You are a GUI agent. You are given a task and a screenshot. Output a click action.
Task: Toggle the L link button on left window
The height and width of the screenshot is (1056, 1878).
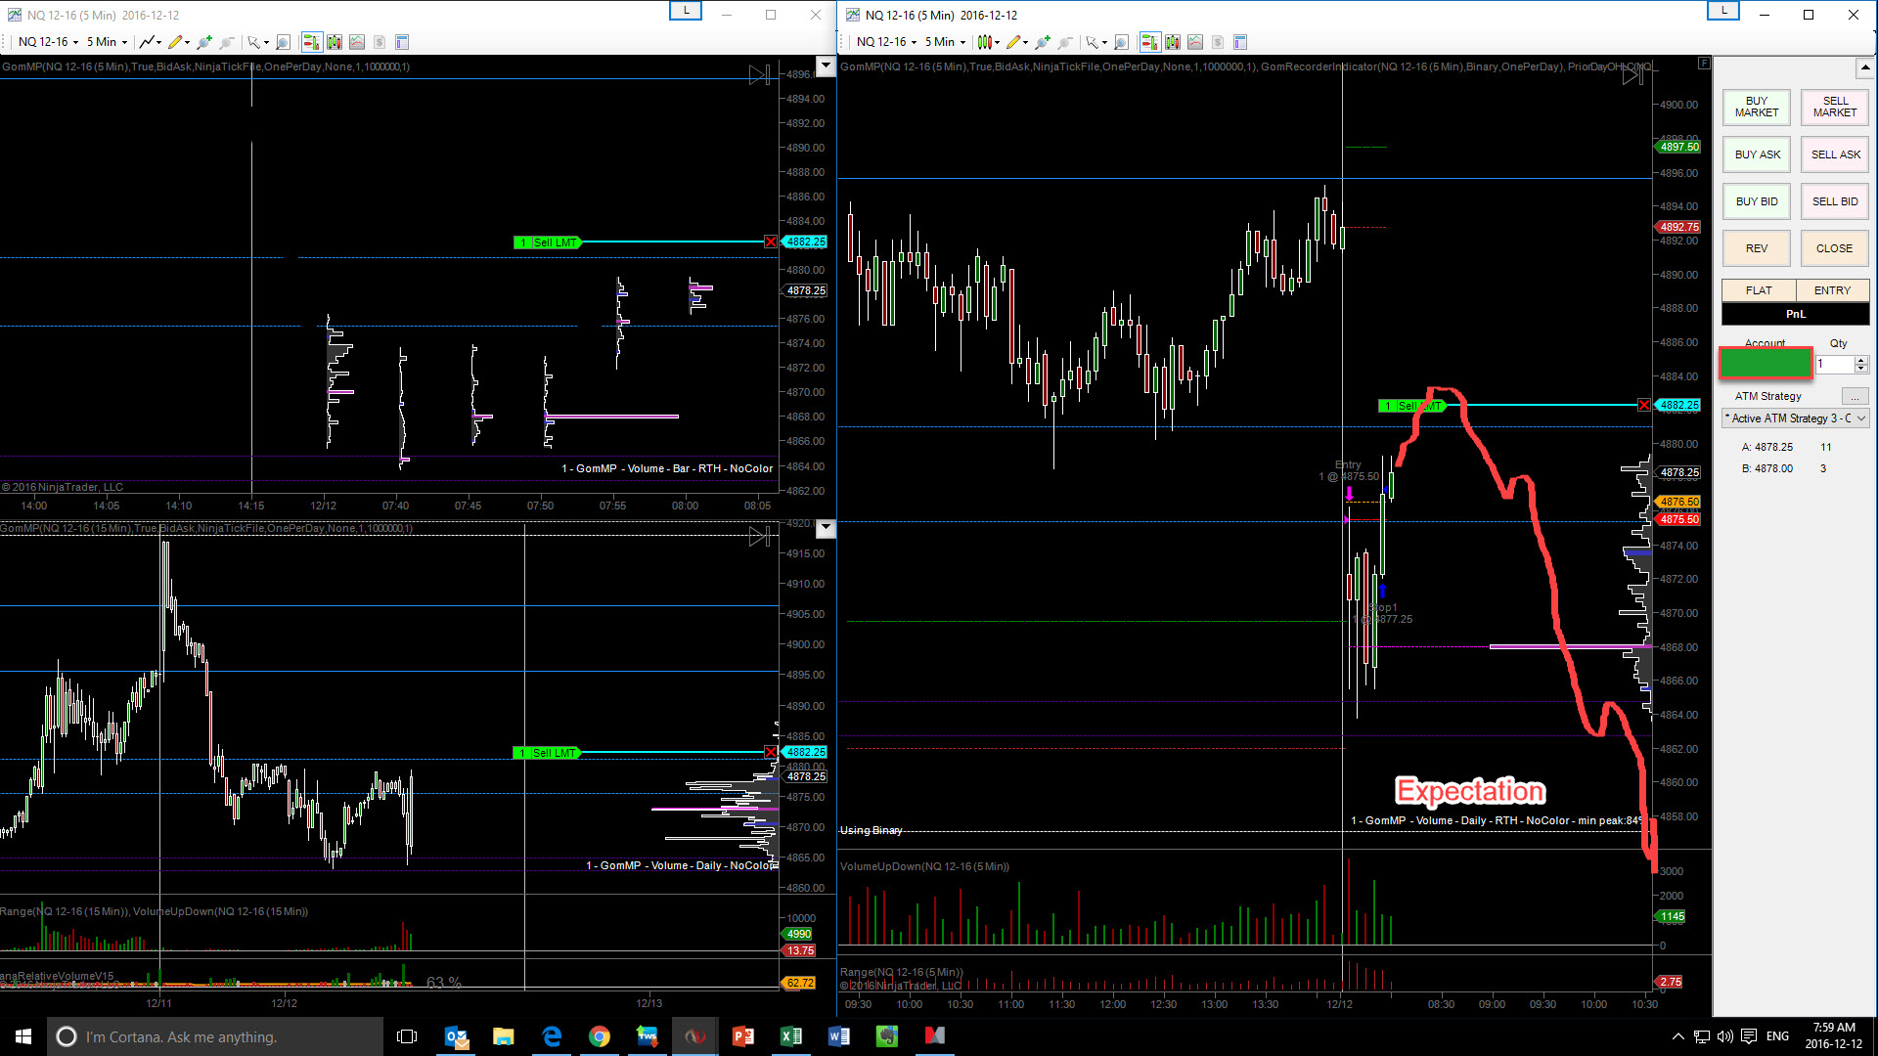686,11
